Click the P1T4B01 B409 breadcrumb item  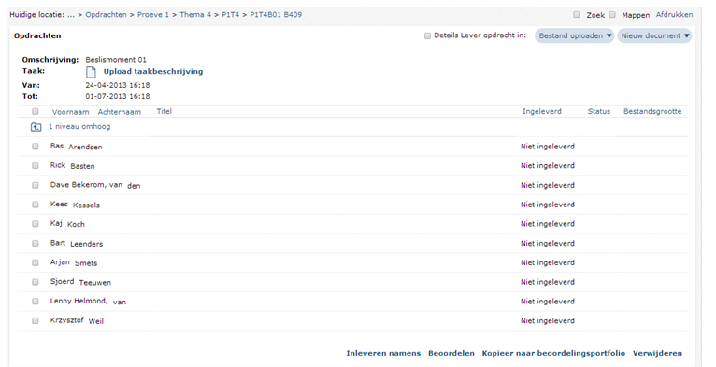[x=276, y=15]
